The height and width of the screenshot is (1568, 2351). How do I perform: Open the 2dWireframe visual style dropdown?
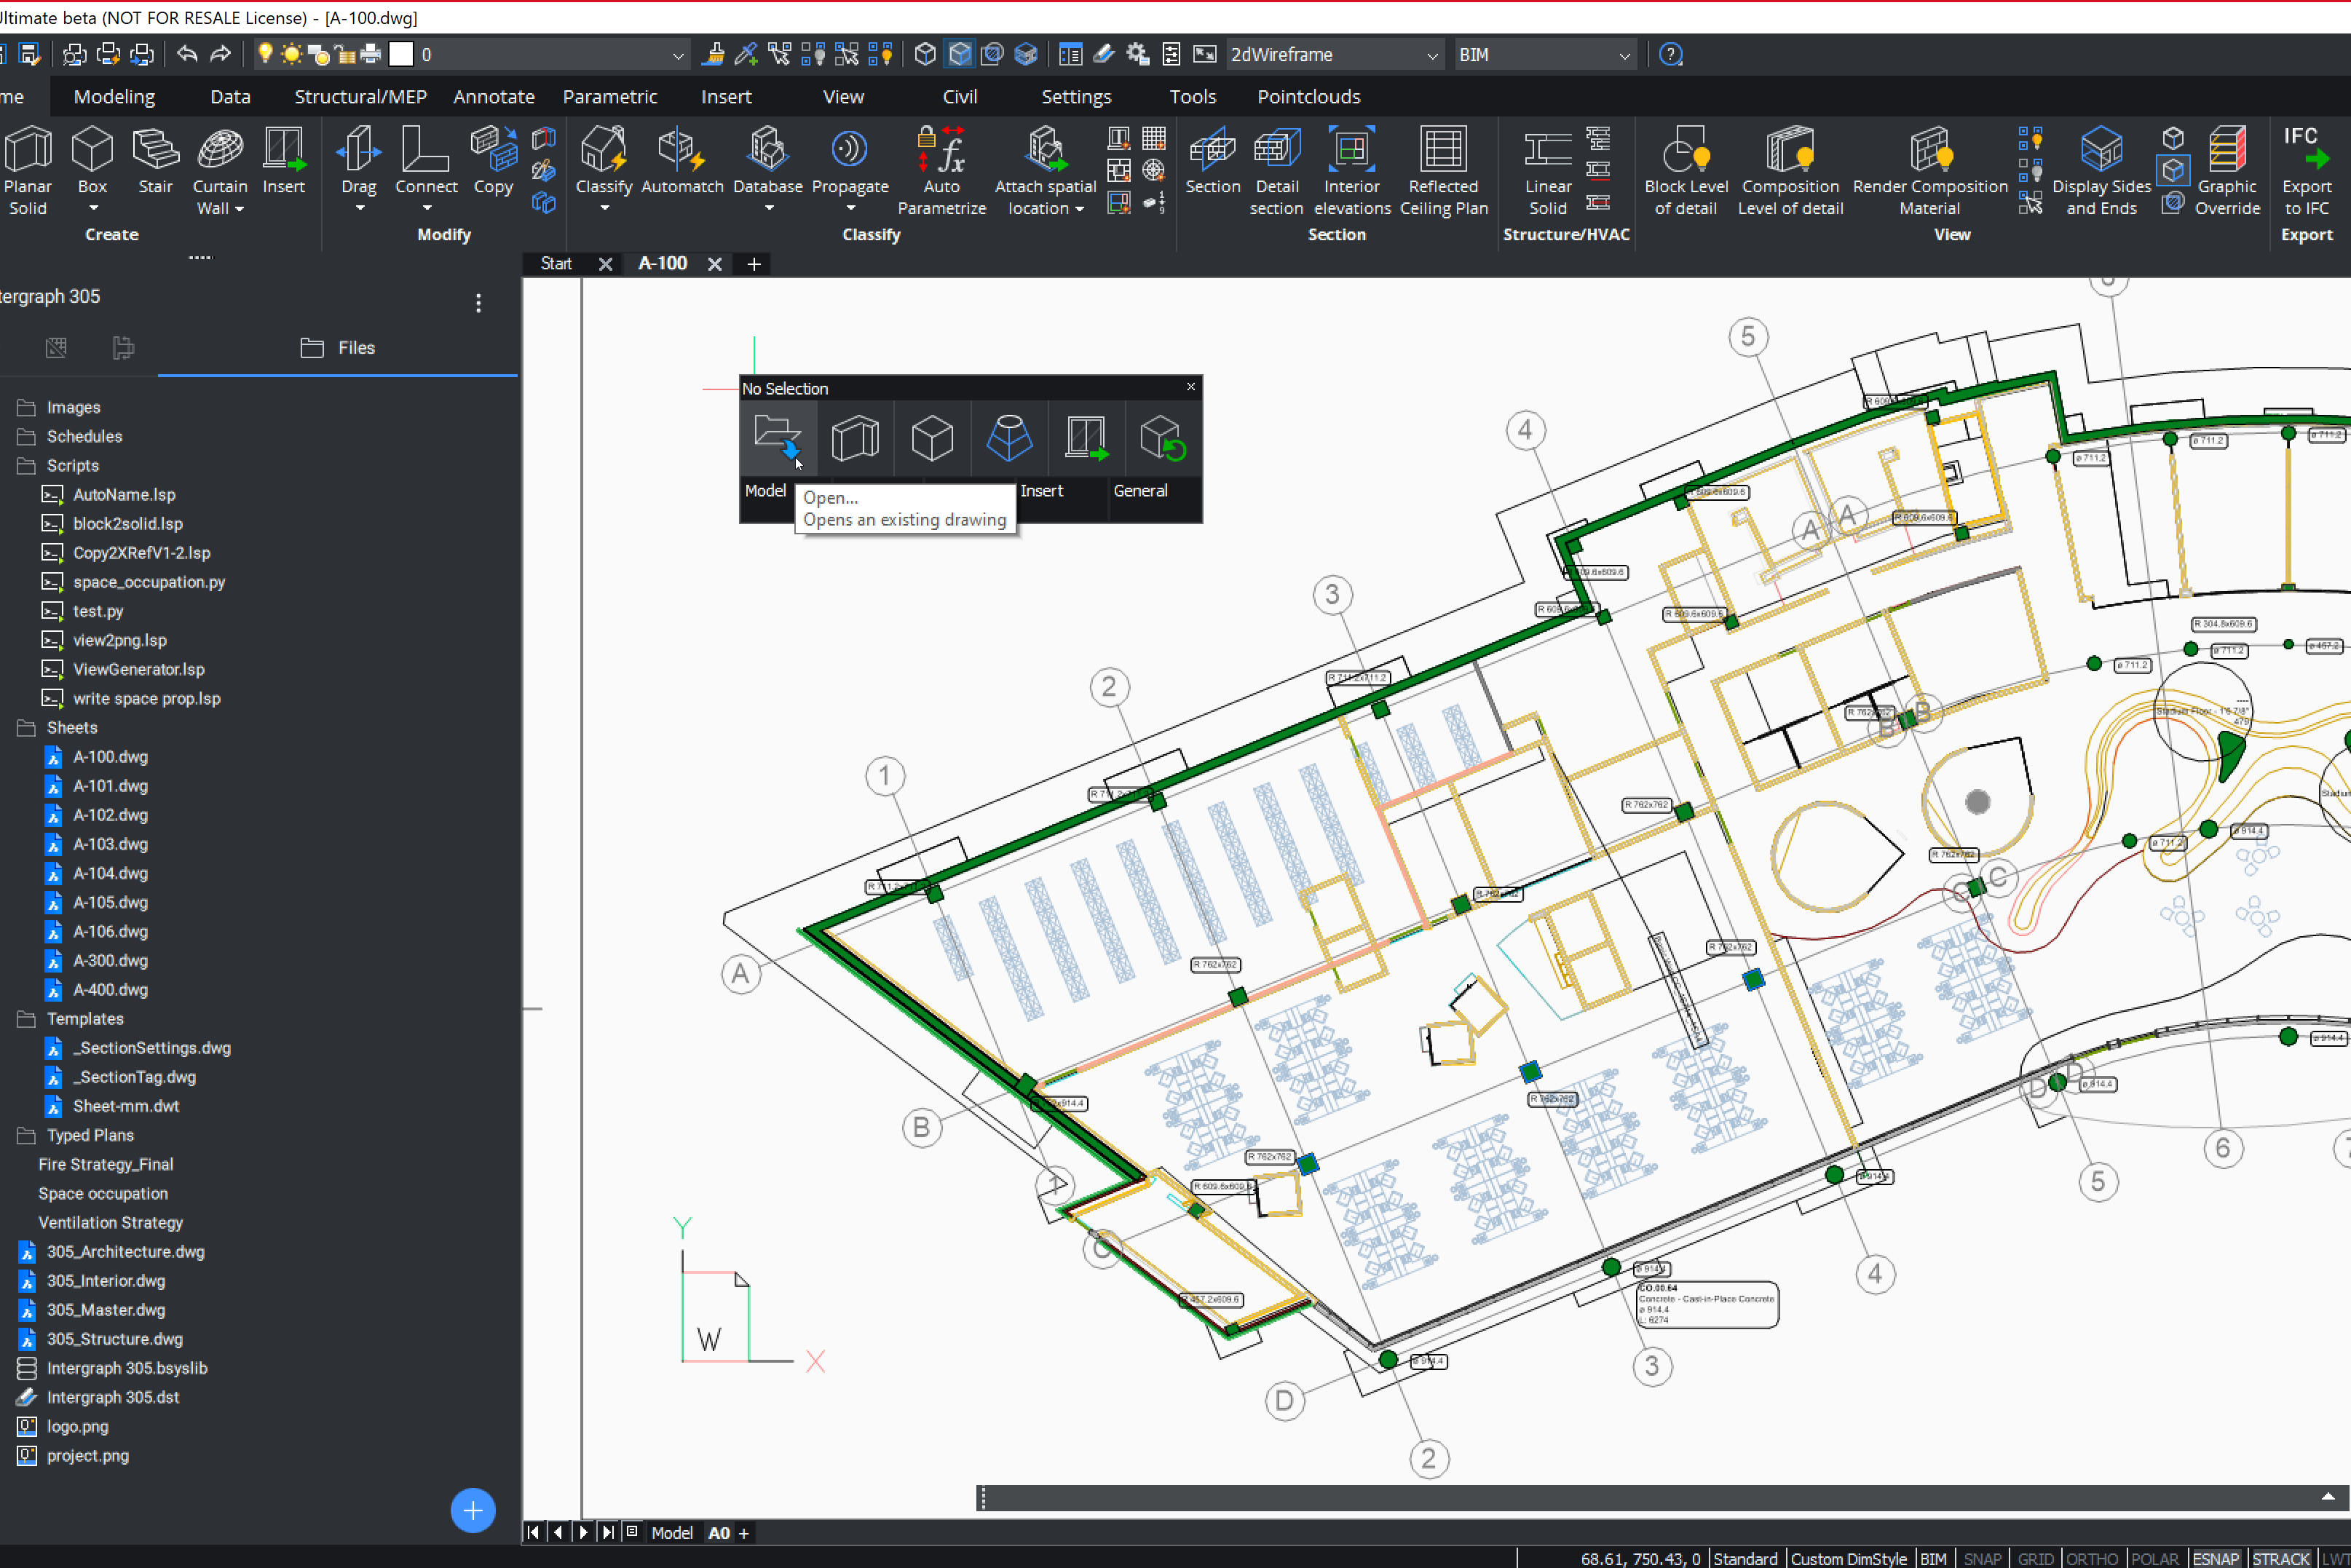[1432, 56]
